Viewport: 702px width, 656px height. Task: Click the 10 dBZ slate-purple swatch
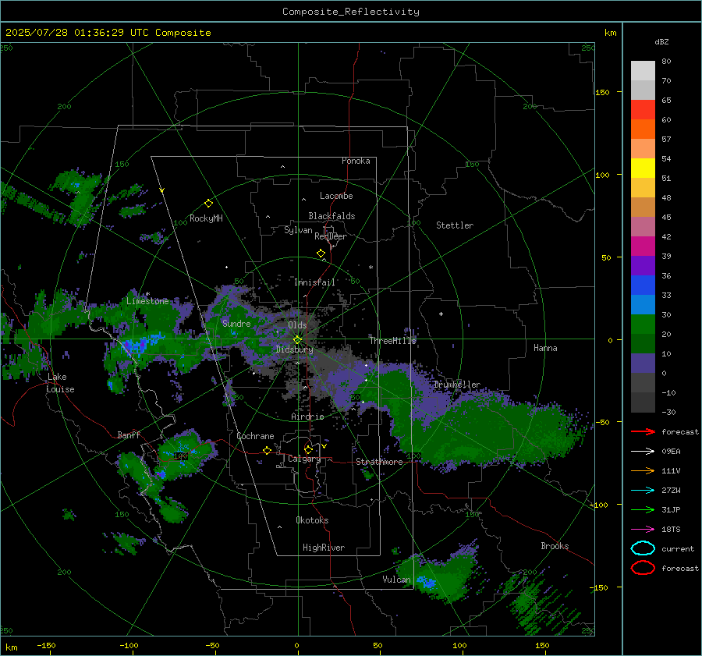[x=643, y=363]
